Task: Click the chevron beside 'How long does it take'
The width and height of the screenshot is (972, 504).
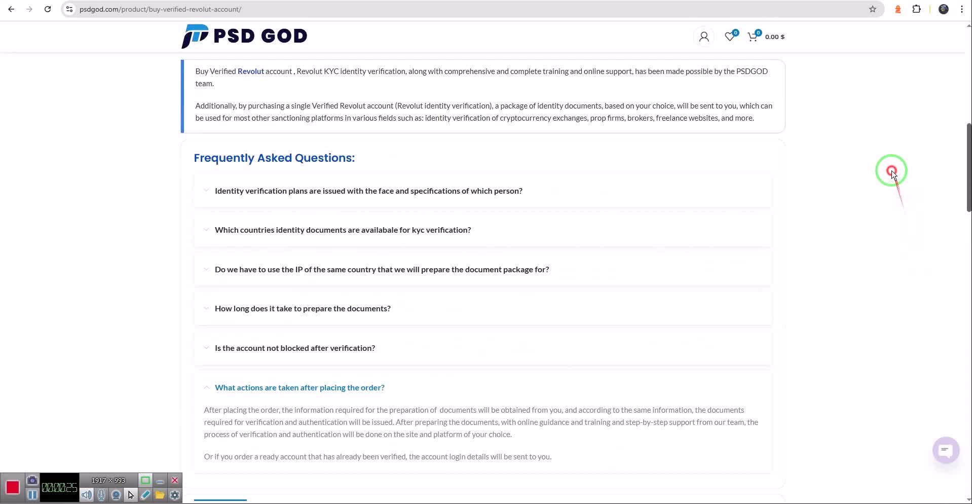Action: click(x=206, y=308)
